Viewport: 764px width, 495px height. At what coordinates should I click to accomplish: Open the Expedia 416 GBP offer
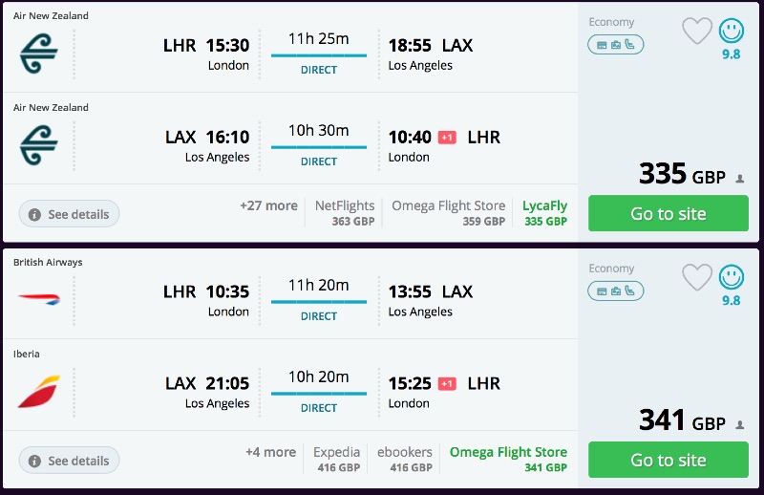click(337, 460)
